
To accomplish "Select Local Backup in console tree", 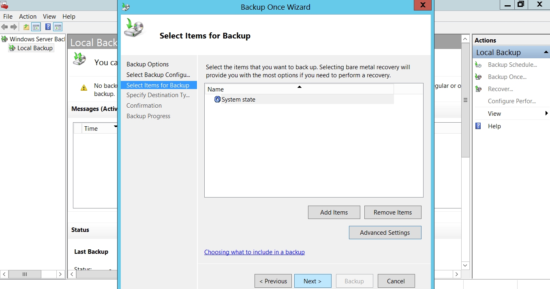I will coord(35,48).
